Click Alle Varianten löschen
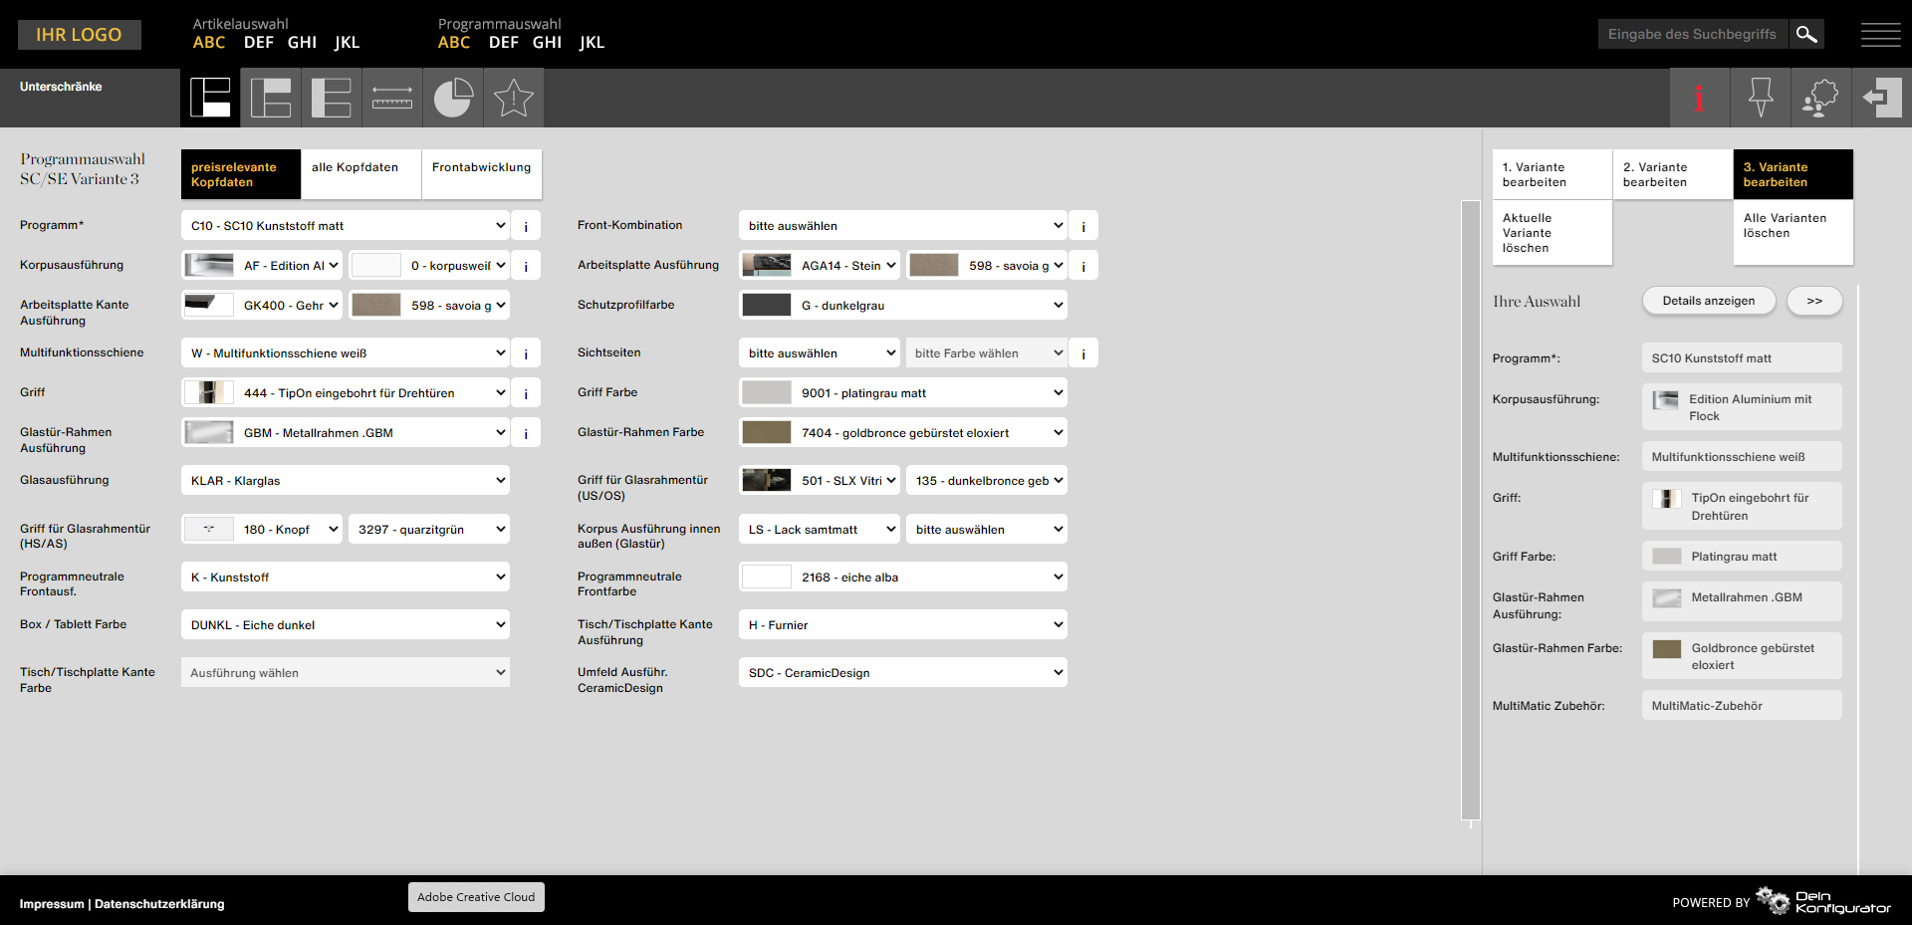Image resolution: width=1912 pixels, height=925 pixels. [x=1792, y=226]
